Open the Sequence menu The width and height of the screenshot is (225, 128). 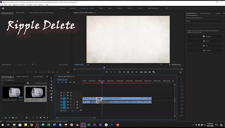15,5
